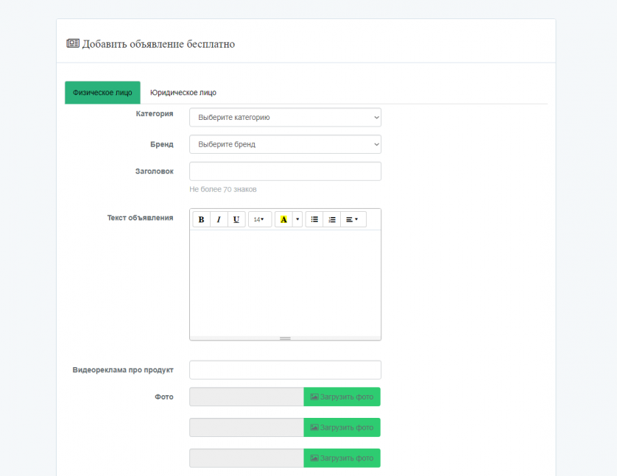Toggle bold formatting in the editor
The width and height of the screenshot is (617, 476).
pyautogui.click(x=202, y=219)
